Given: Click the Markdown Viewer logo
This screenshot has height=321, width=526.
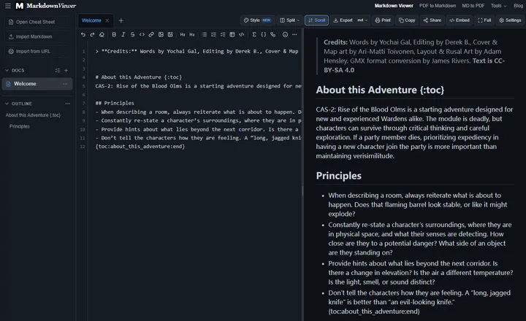Looking at the screenshot, I should click(x=45, y=6).
